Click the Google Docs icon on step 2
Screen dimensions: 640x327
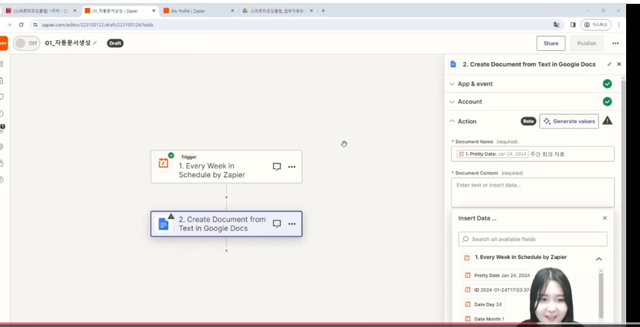click(x=163, y=223)
